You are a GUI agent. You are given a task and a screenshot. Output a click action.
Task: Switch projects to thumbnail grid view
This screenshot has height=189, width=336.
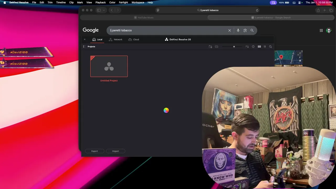259,47
